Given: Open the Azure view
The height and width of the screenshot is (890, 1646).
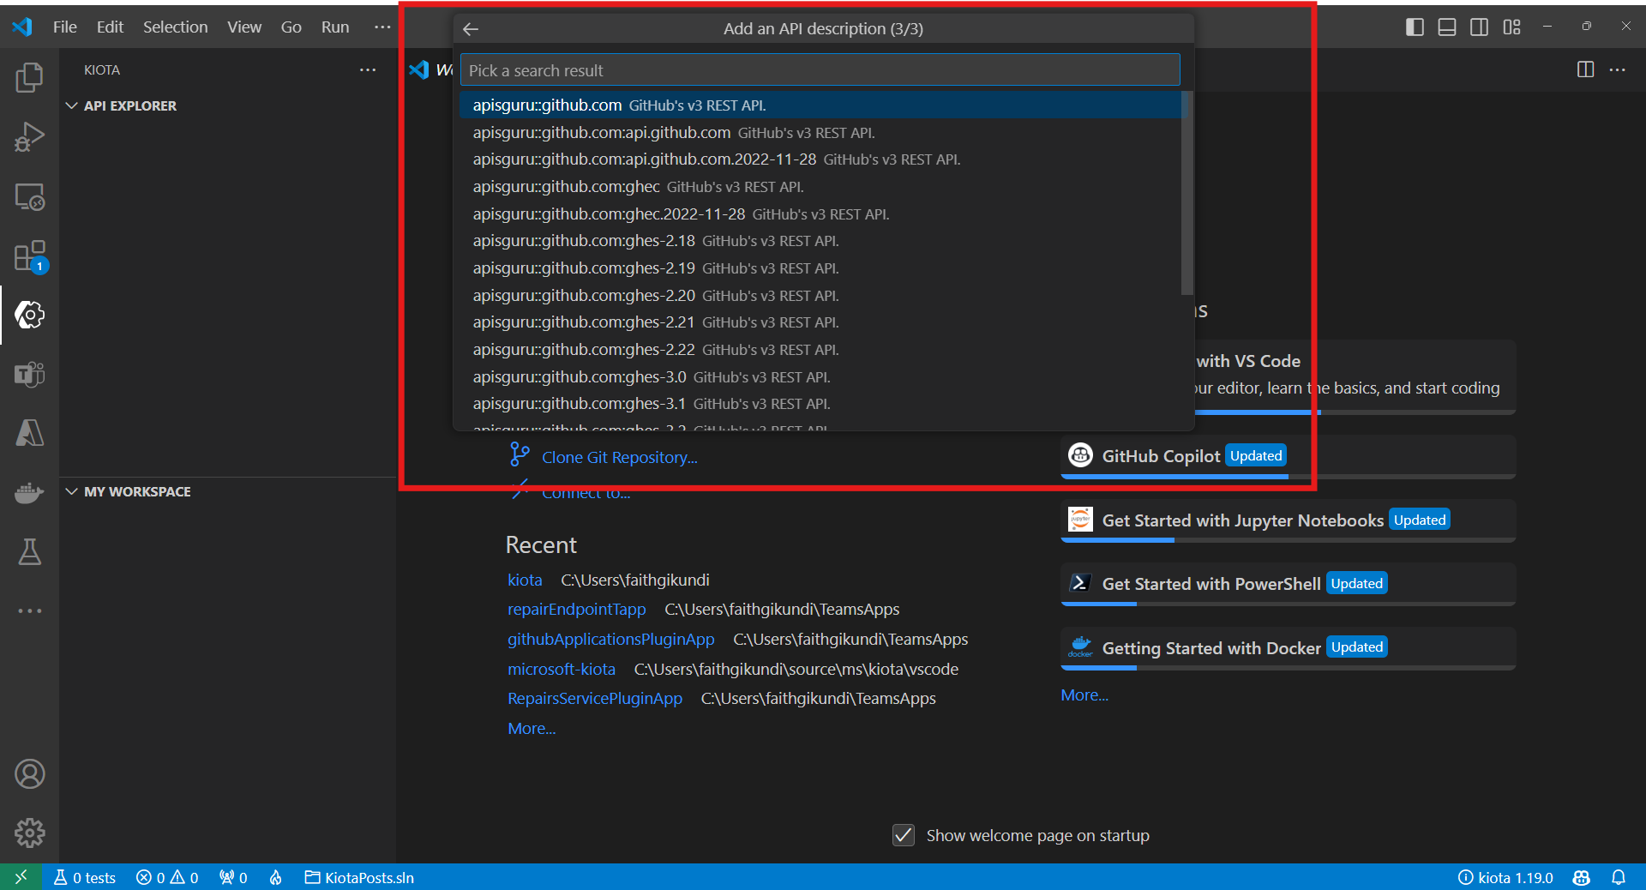Looking at the screenshot, I should [29, 433].
